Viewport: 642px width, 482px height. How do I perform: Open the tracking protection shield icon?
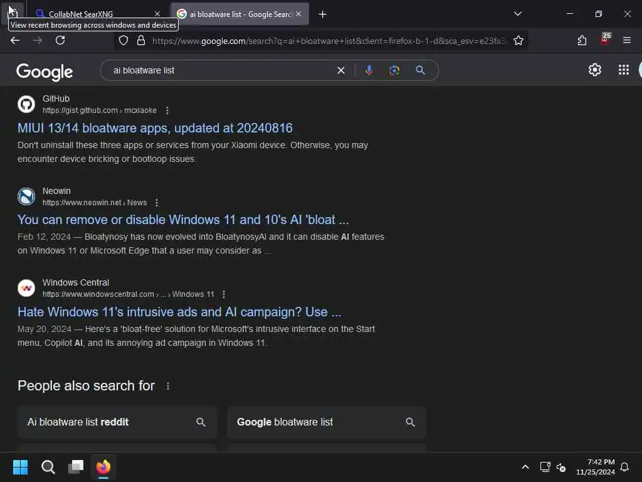coord(124,40)
